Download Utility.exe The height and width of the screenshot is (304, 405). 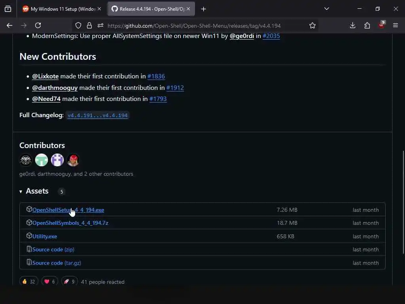pyautogui.click(x=45, y=237)
